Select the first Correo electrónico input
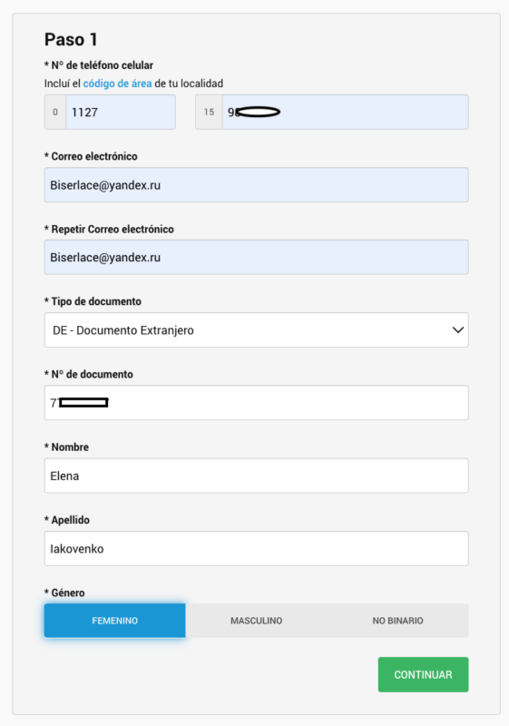The height and width of the screenshot is (726, 509). [x=257, y=185]
